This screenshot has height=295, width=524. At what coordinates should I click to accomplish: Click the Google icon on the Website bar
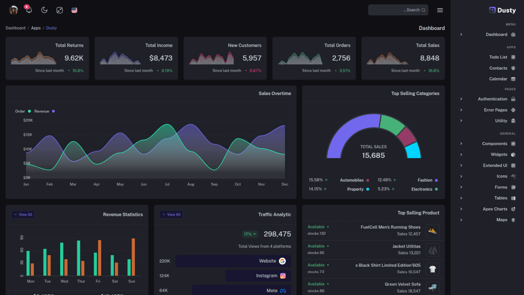pos(283,261)
